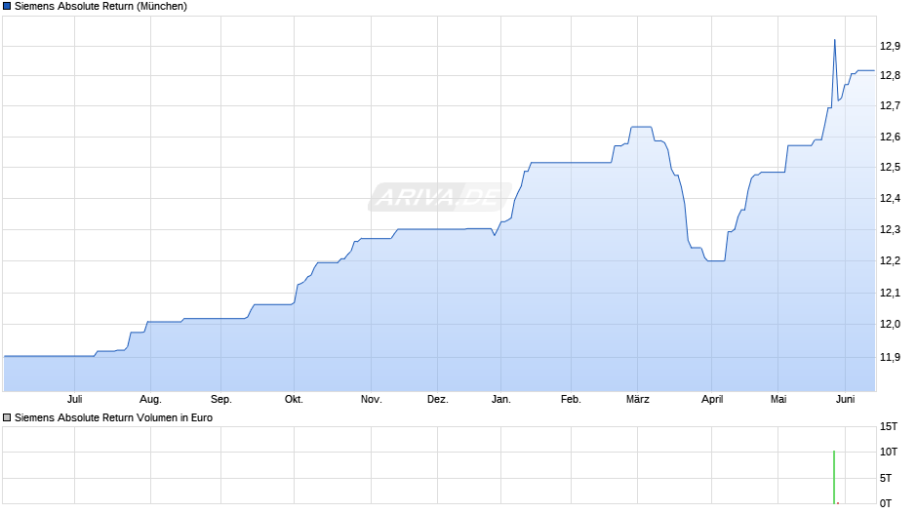The image size is (917, 513).
Task: Click the blue legend square for Siemens Absolute Return
Action: tap(7, 7)
